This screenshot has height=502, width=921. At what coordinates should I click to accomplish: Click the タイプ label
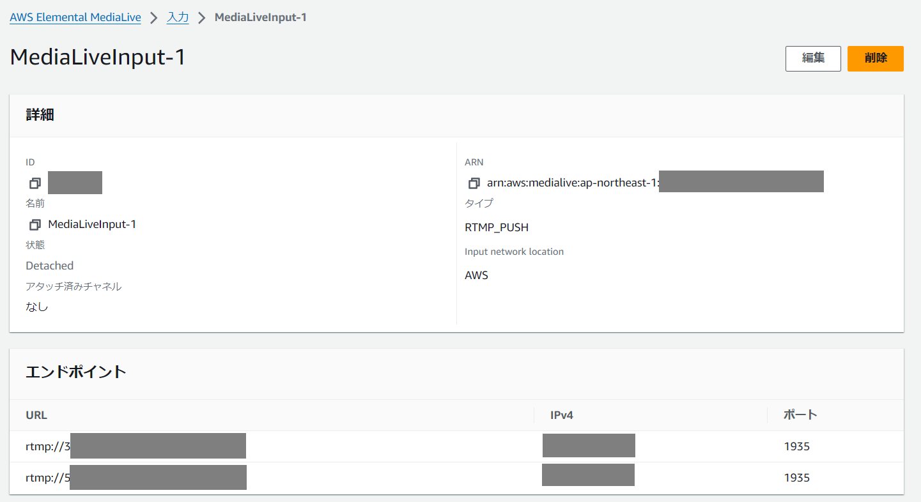(x=479, y=203)
